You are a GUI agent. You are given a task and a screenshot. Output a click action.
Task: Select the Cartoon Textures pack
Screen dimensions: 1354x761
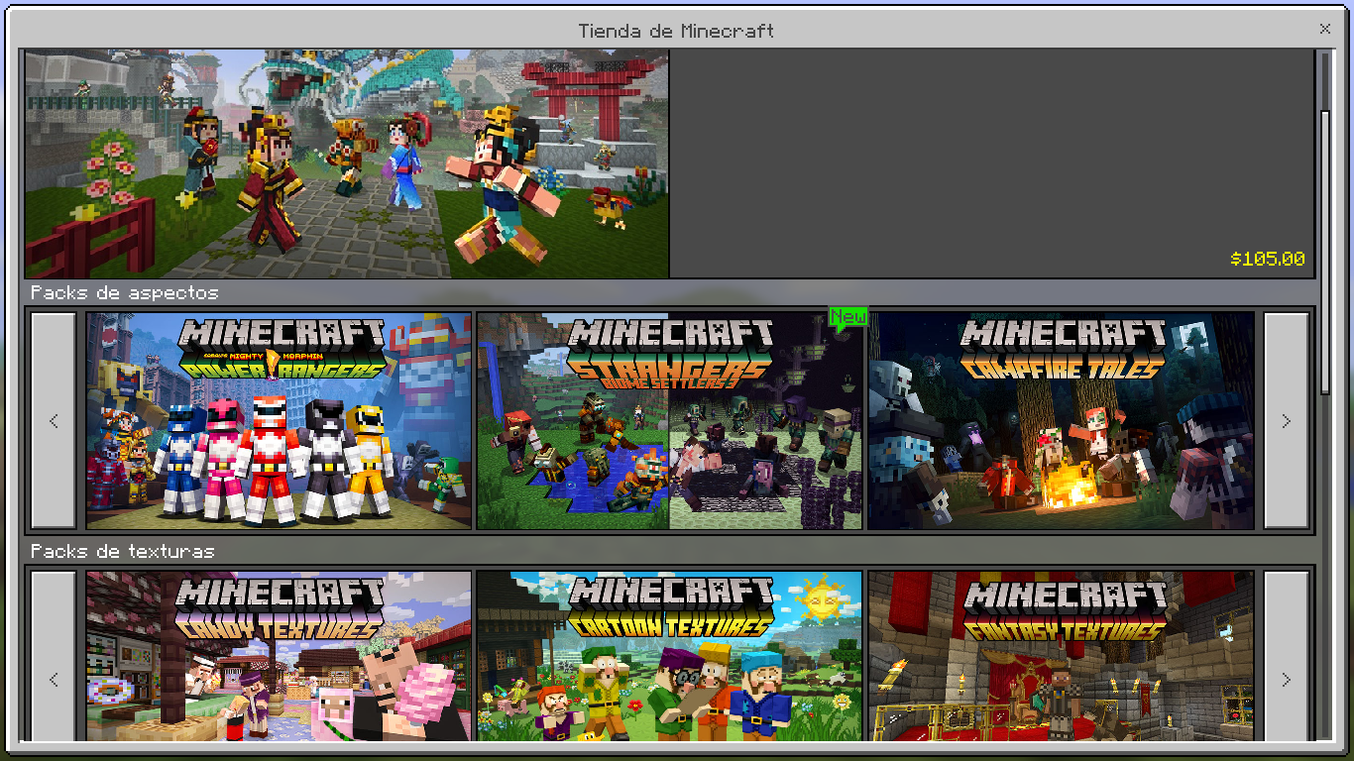[x=669, y=656]
